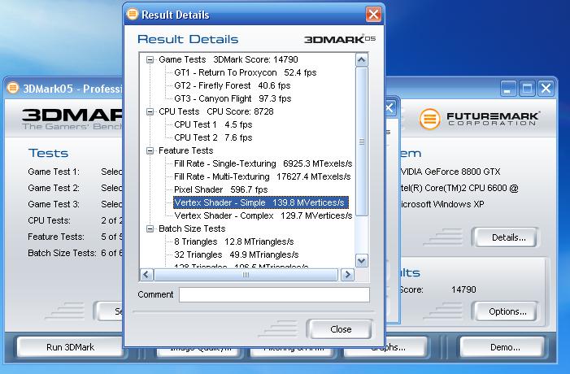Click horizontal scrollbar right arrow

click(x=347, y=275)
